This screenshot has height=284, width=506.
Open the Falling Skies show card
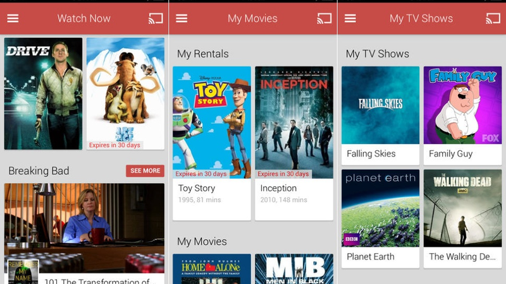[x=381, y=115]
